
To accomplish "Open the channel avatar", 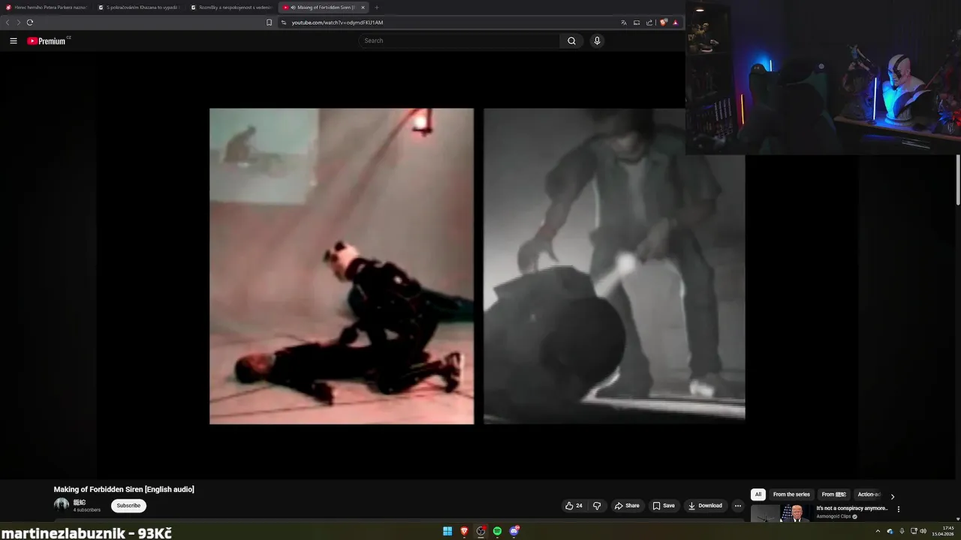I will point(62,505).
